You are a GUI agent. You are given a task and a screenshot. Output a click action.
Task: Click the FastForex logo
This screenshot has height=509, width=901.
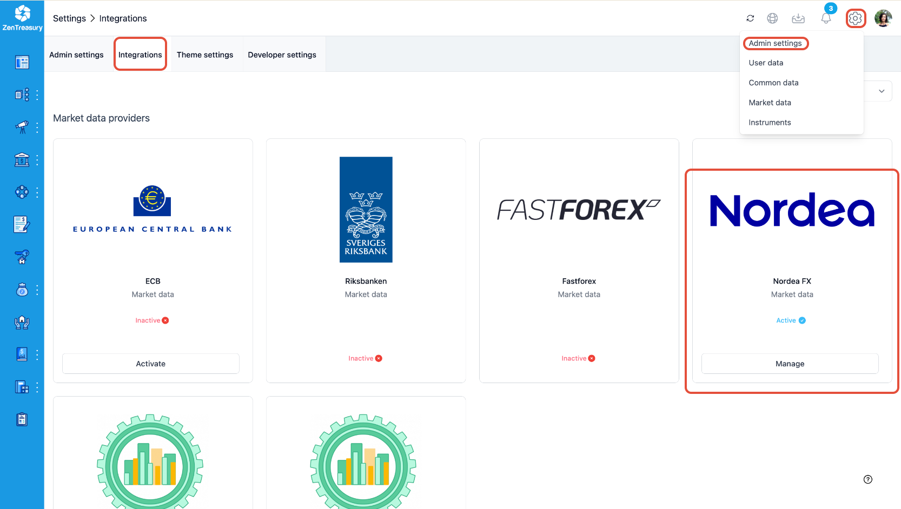pyautogui.click(x=579, y=210)
